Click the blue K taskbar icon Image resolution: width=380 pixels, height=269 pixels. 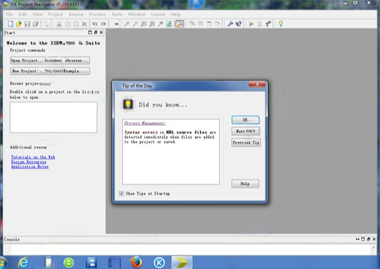pos(159,263)
